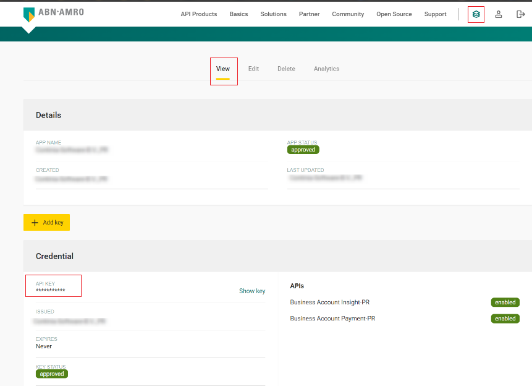Open the Open Source page
This screenshot has height=386, width=532.
394,14
